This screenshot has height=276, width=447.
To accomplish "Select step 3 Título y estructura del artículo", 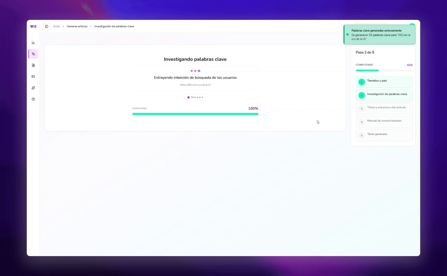I will pyautogui.click(x=384, y=108).
